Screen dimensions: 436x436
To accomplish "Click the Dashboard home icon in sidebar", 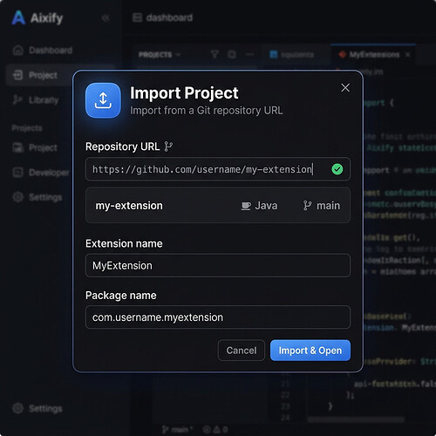I will pyautogui.click(x=17, y=51).
